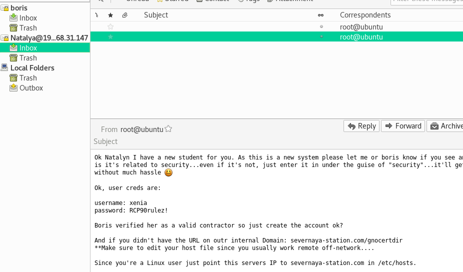Sort messages by Subject column header
Viewport: 463px width, 272px height.
(156, 15)
